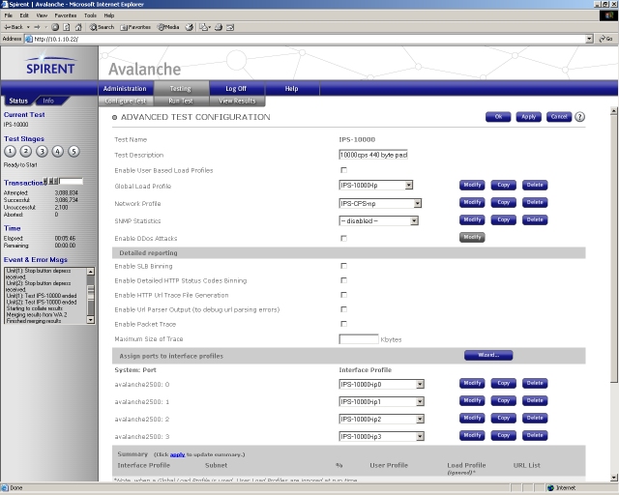
Task: Refresh the page using the Refresh icon
Action: click(x=67, y=27)
